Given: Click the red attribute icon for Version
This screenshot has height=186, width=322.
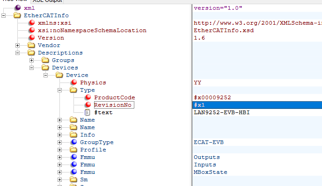Looking at the screenshot, I should [x=32, y=37].
